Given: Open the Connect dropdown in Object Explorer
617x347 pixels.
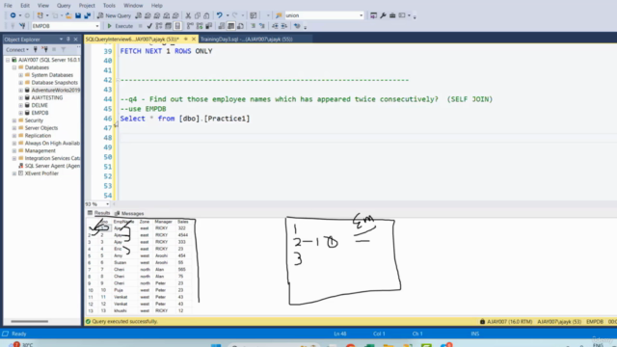Looking at the screenshot, I should 17,49.
